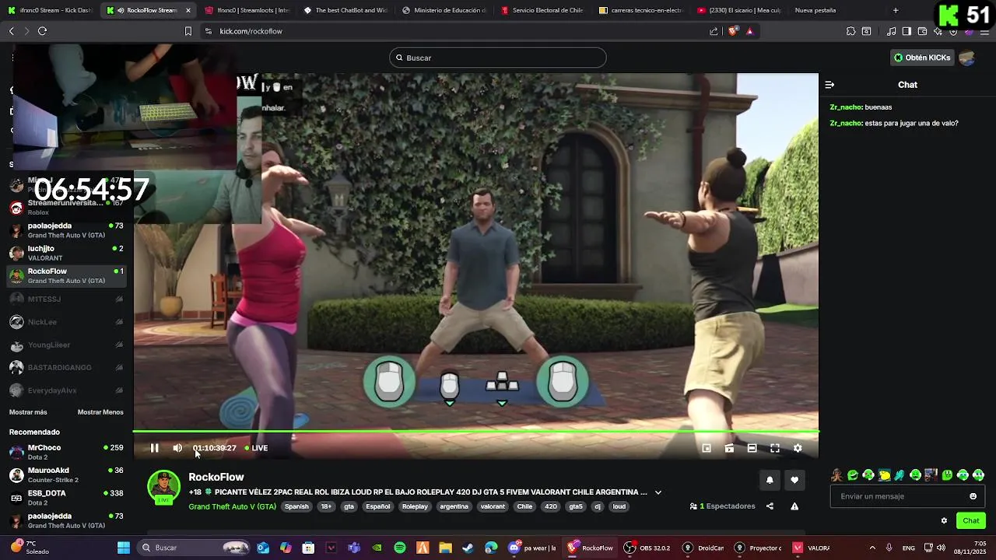Open luchjjto VALORANT channel
The width and height of the screenshot is (996, 560).
[67, 253]
